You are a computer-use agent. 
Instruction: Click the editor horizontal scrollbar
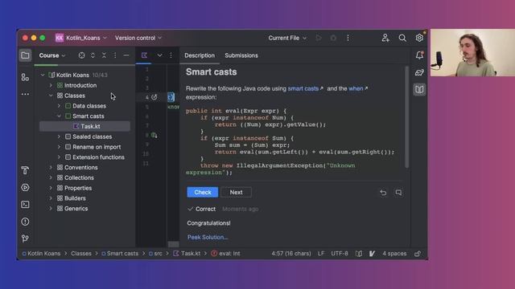tap(174, 244)
